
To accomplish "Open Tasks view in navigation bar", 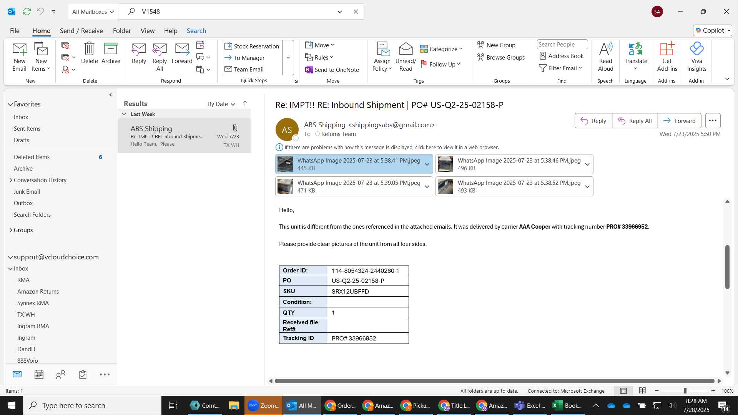I will [83, 375].
